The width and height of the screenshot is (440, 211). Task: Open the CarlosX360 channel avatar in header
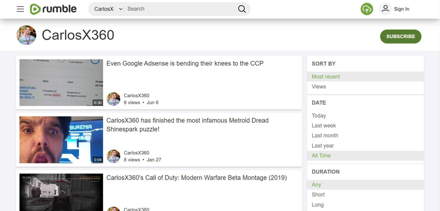click(26, 35)
